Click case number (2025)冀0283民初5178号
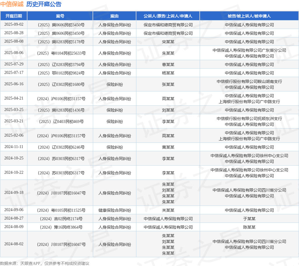 pos(61,42)
